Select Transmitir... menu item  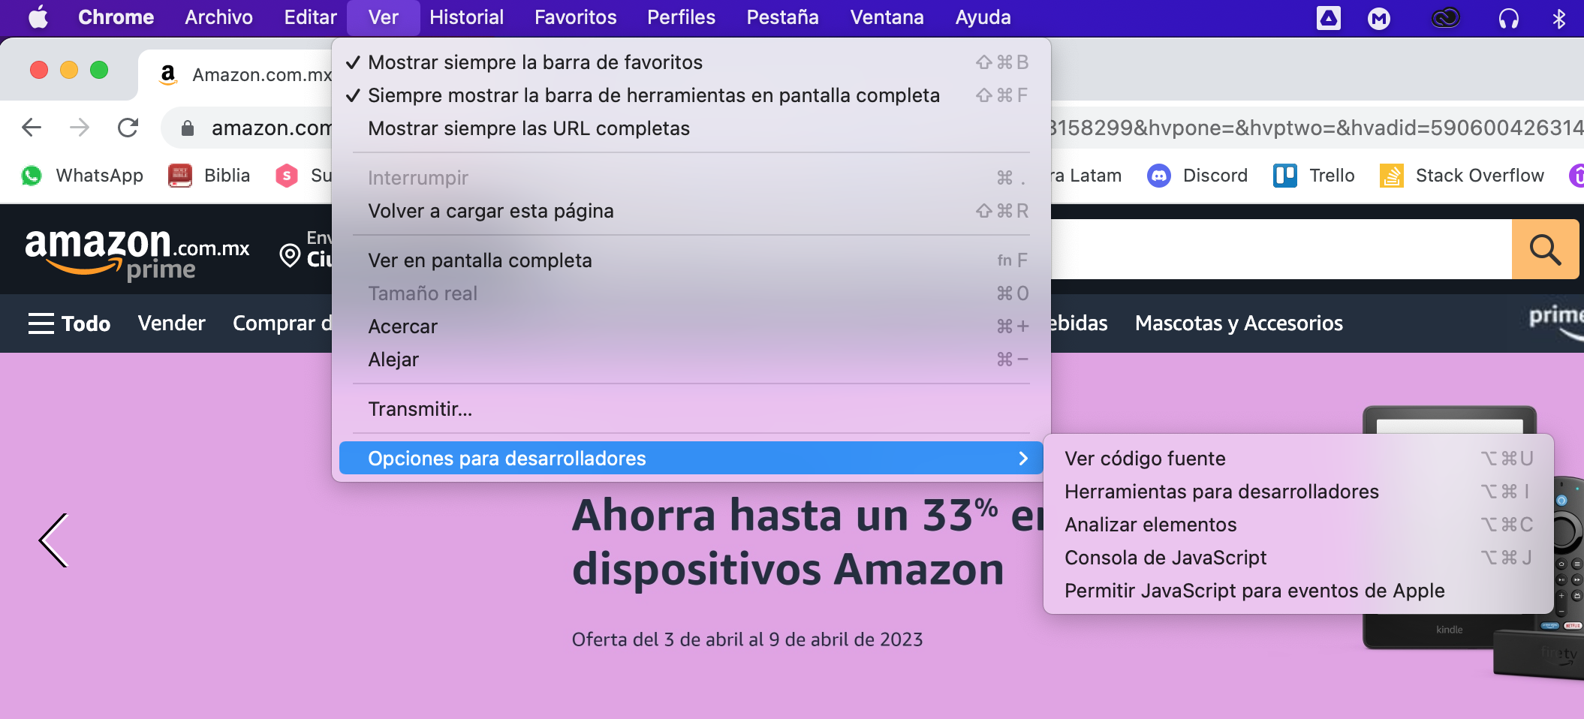coord(691,409)
